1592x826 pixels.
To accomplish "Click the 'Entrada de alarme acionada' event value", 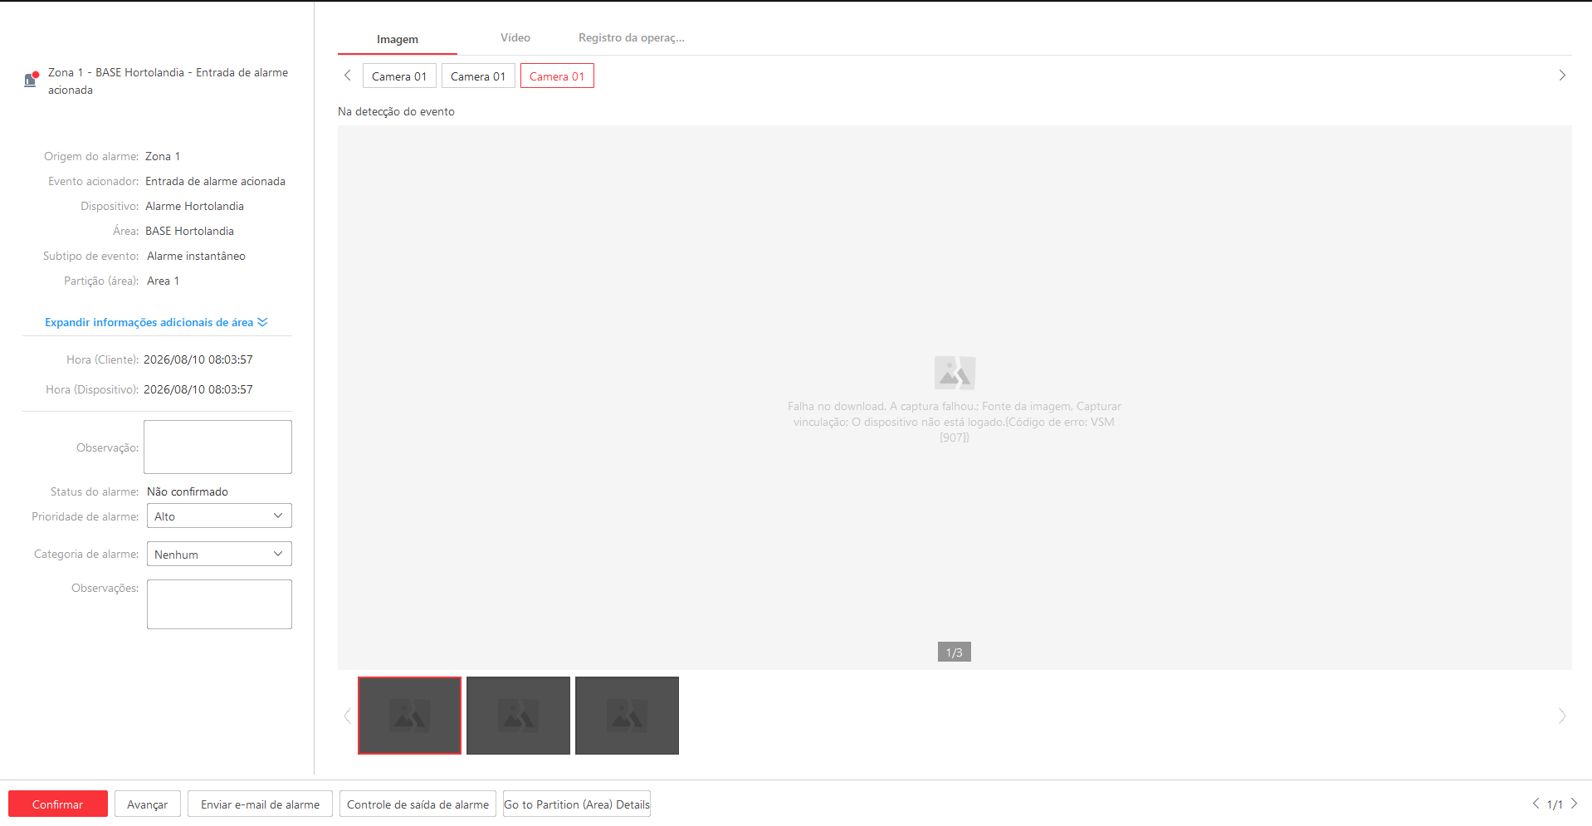I will point(215,181).
